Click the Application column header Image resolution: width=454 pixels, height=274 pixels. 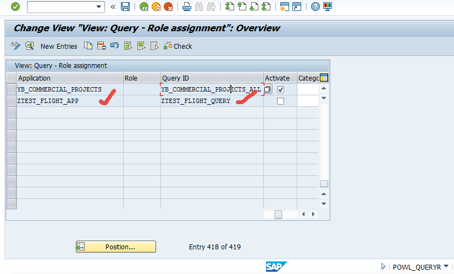70,78
